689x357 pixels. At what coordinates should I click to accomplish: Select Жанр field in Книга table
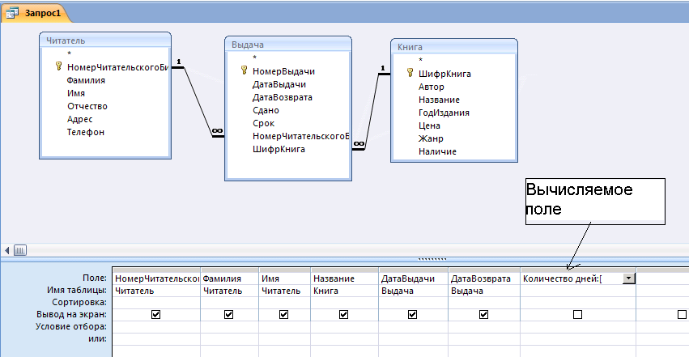(431, 138)
